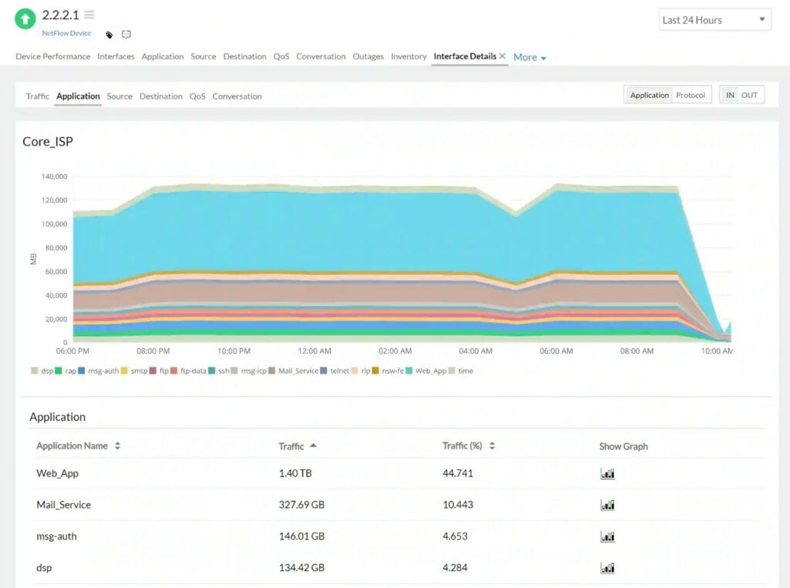Toggle the rap legend color swatch

(59, 371)
